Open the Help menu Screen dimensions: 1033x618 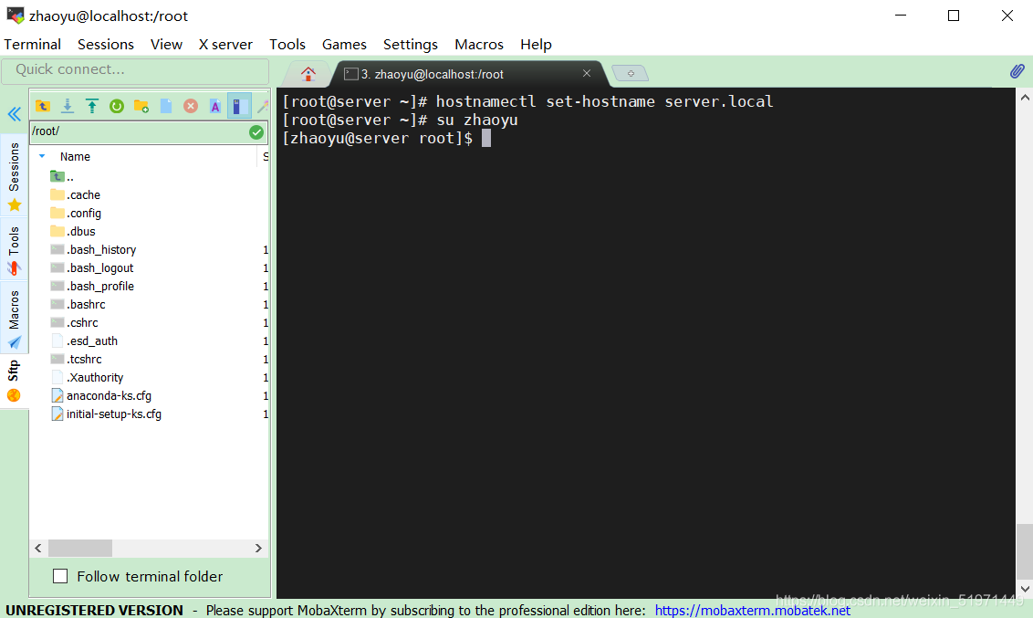point(536,44)
